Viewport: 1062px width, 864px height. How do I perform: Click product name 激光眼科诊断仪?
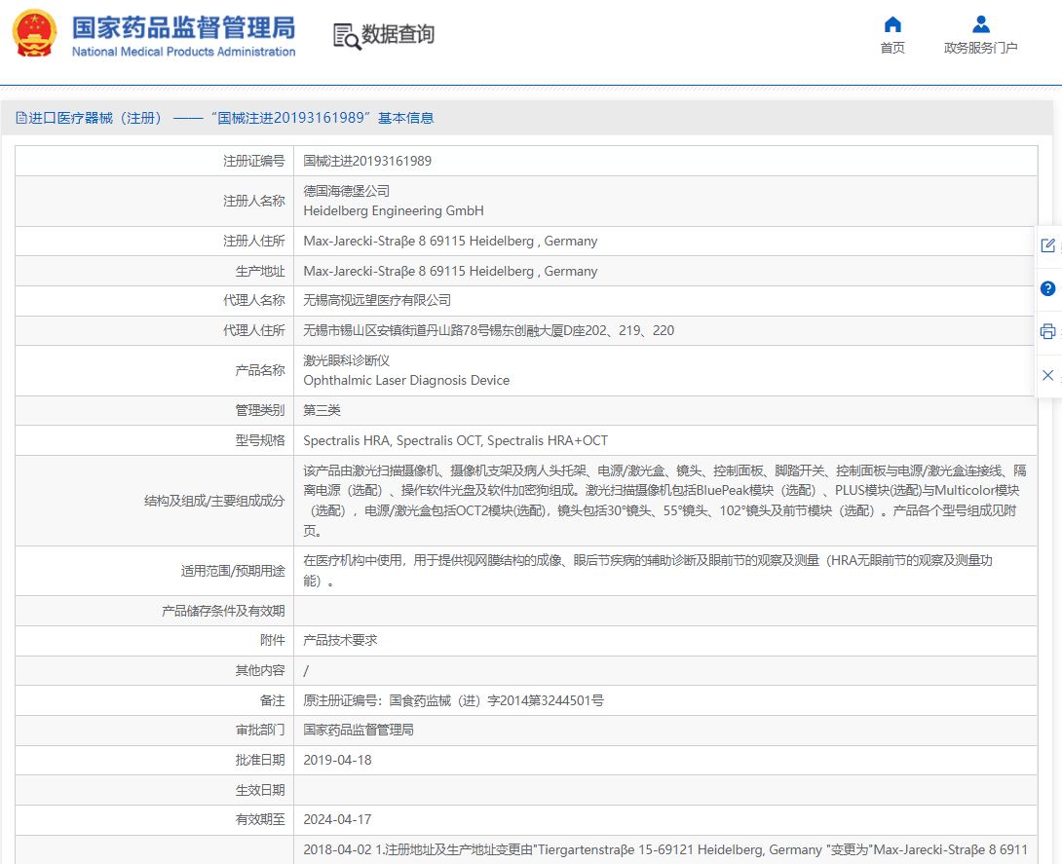pyautogui.click(x=346, y=360)
